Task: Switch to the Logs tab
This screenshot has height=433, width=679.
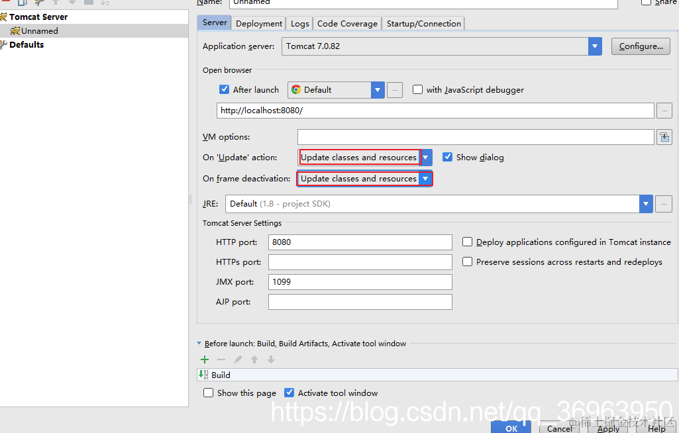Action: (x=299, y=23)
